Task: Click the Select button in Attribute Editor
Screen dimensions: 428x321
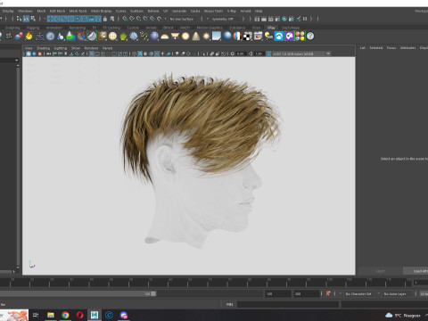Action: pyautogui.click(x=380, y=271)
